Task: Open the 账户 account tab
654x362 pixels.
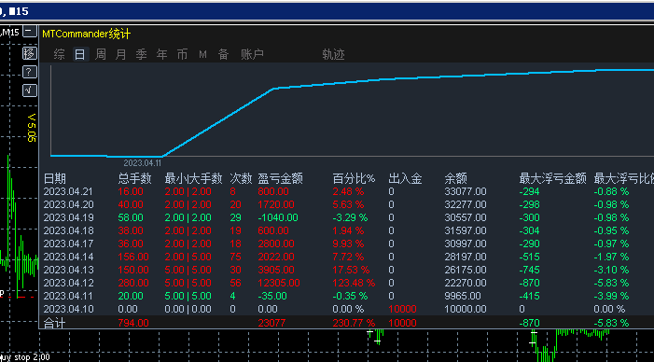Action: (252, 54)
